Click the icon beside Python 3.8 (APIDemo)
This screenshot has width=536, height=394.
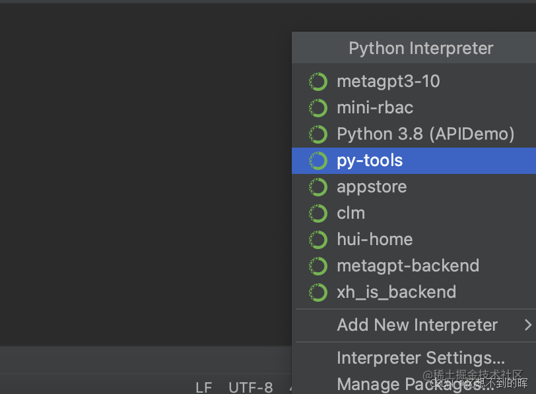tap(318, 134)
